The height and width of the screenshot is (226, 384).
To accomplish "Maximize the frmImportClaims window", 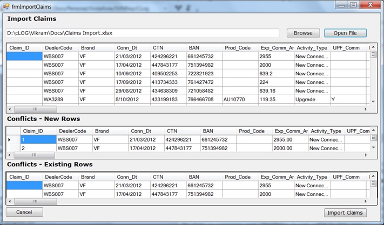I will coord(353,5).
